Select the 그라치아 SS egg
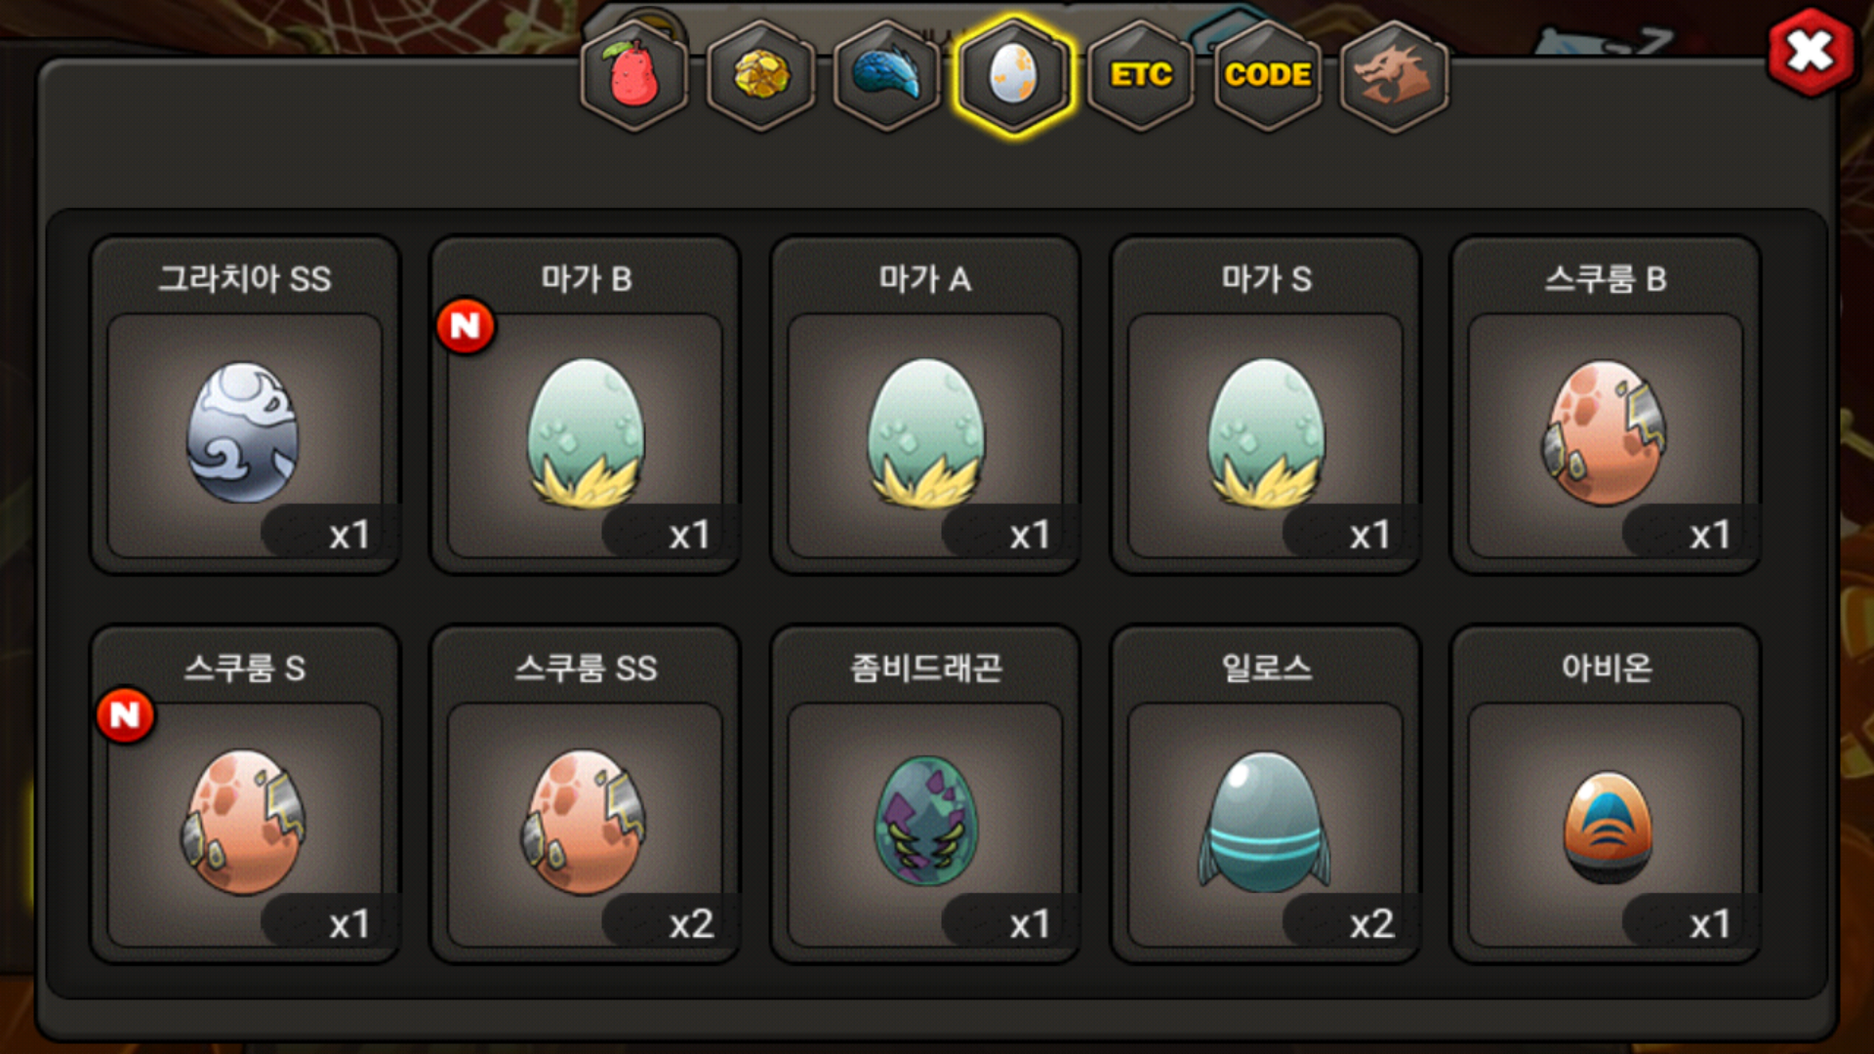 [x=245, y=406]
